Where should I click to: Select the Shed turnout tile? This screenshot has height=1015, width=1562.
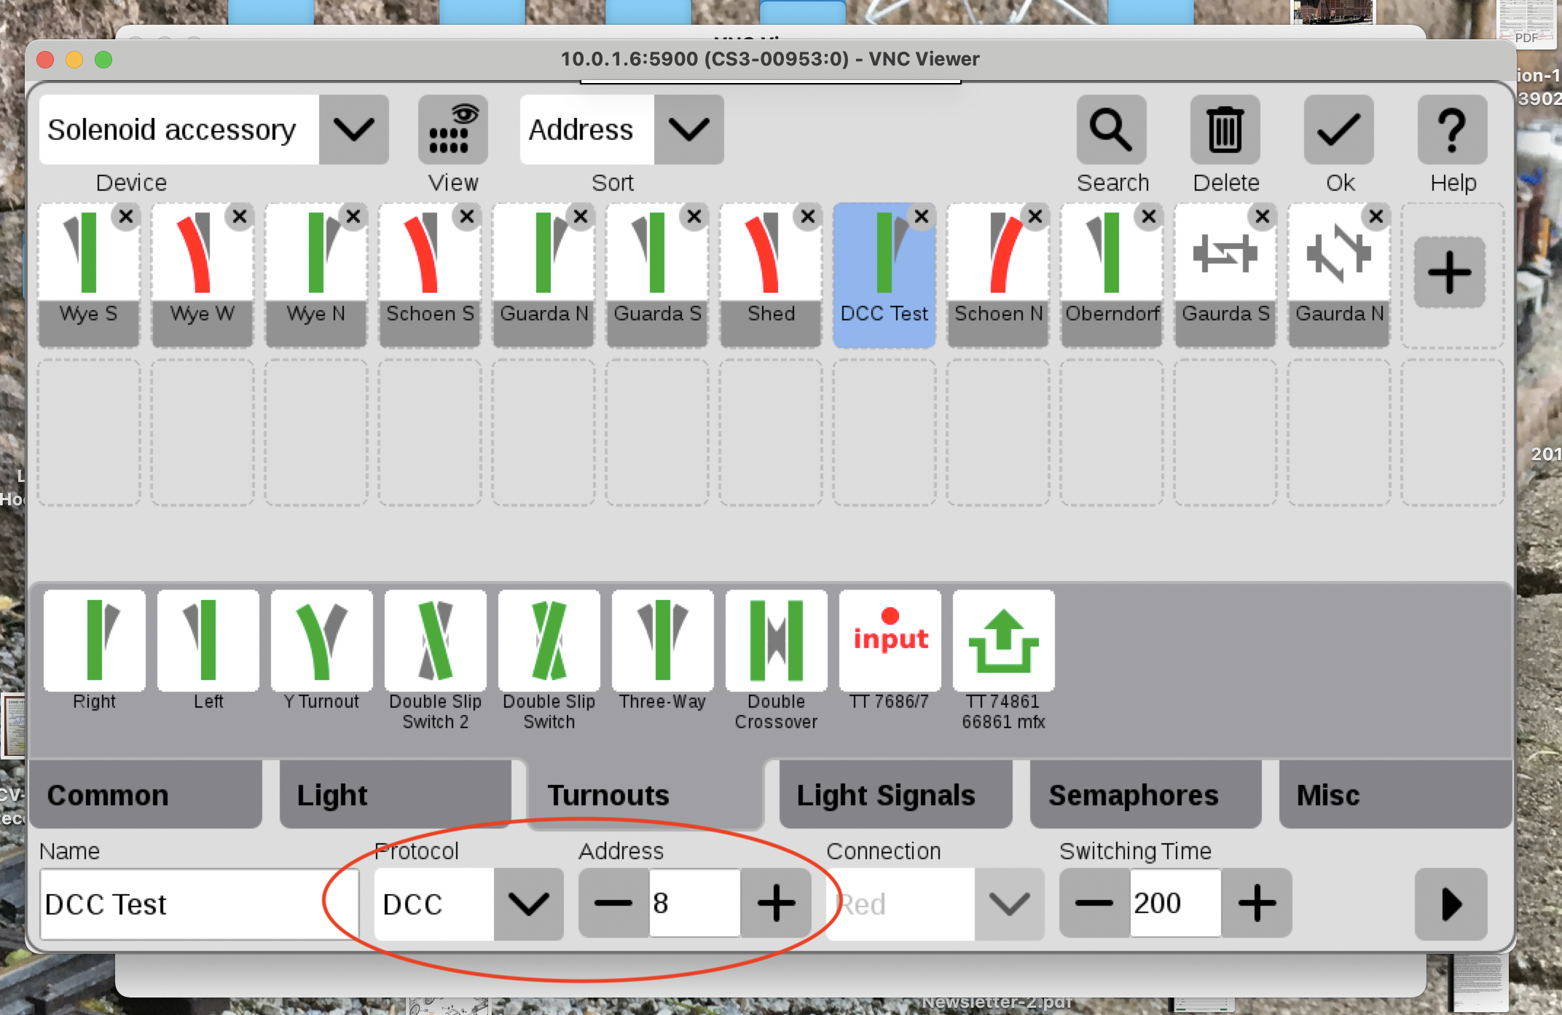pos(771,275)
